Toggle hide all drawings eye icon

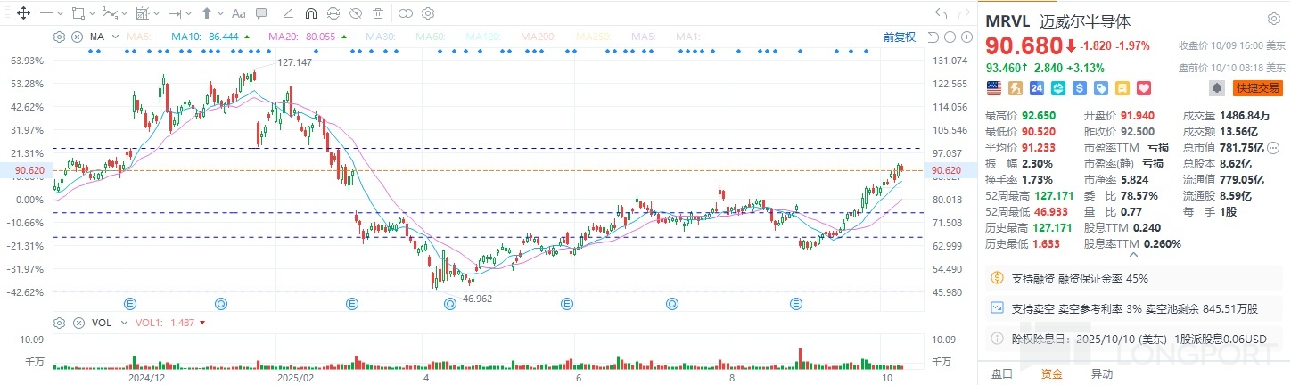tap(356, 13)
